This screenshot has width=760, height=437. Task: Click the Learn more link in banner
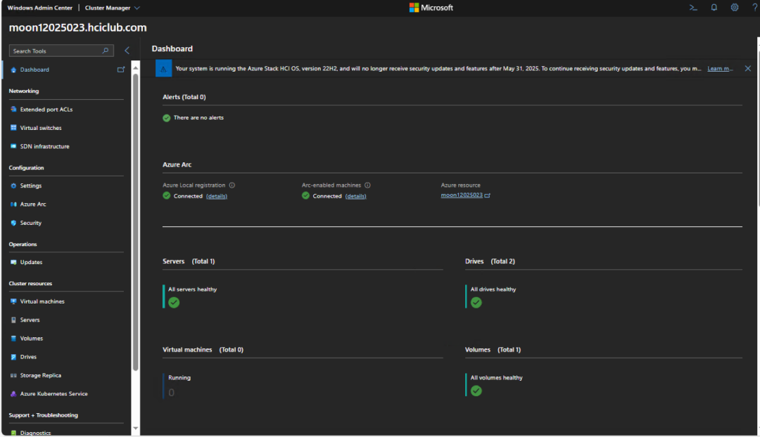[x=720, y=69]
